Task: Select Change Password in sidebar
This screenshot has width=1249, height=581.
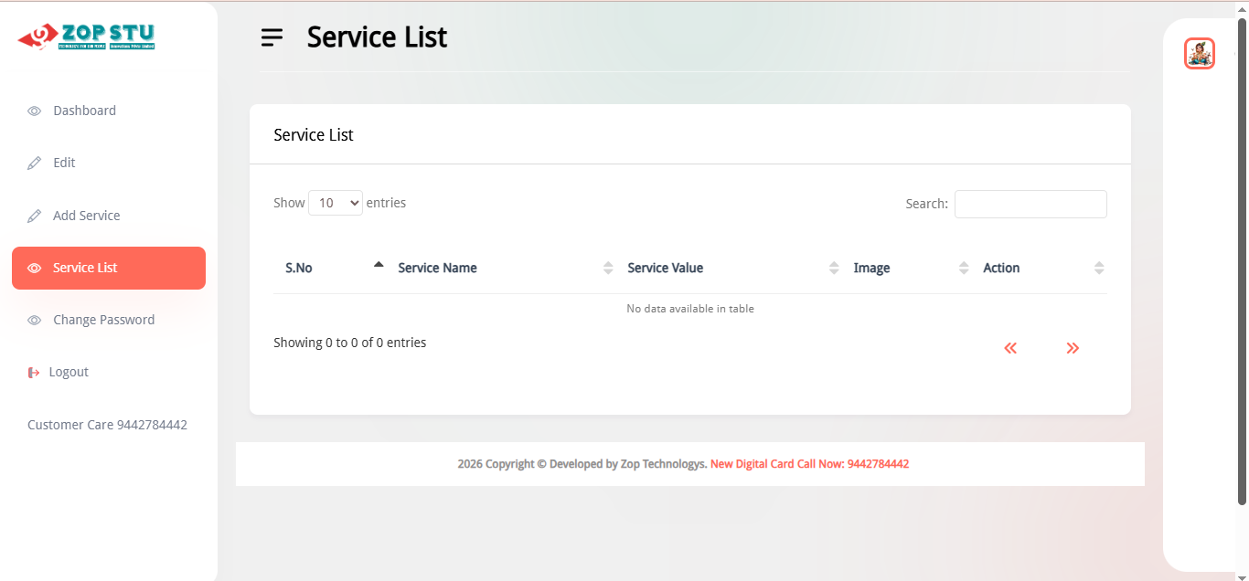Action: [103, 320]
